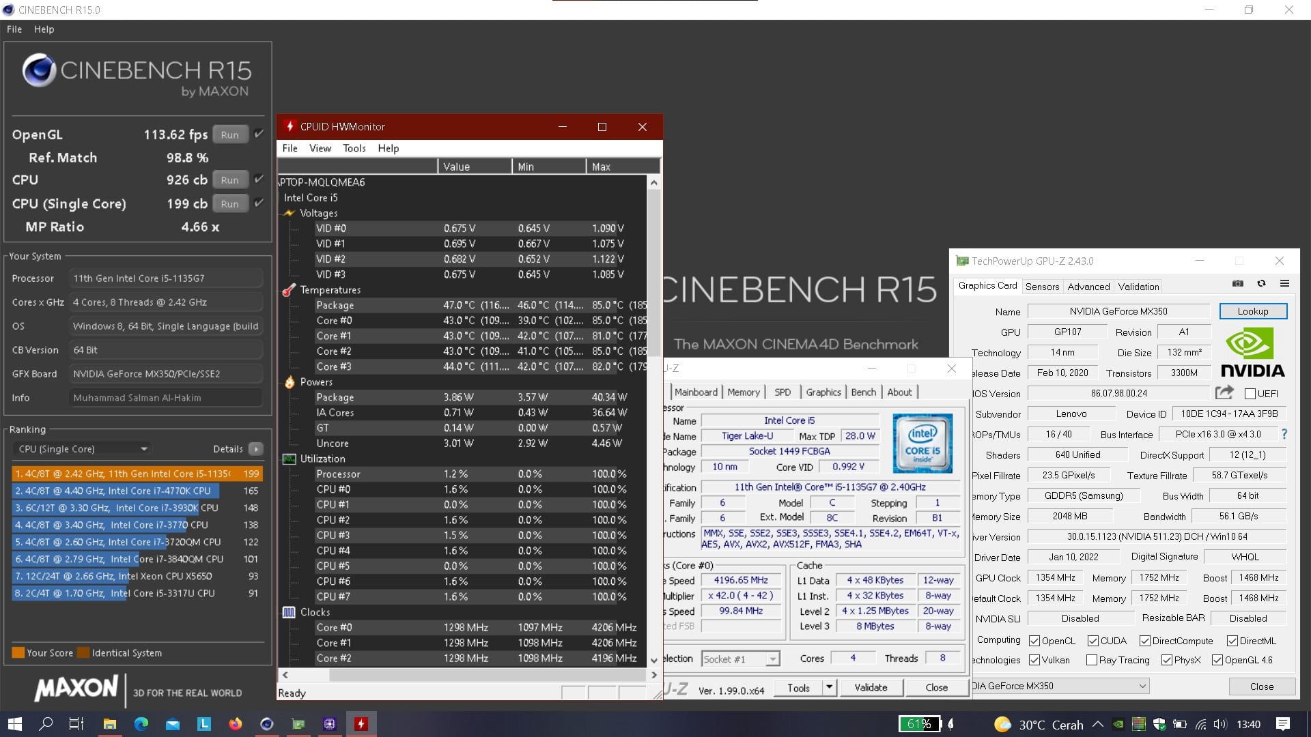Click the GPU-Z refresh icon
Viewport: 1311px width, 737px height.
(x=1261, y=284)
